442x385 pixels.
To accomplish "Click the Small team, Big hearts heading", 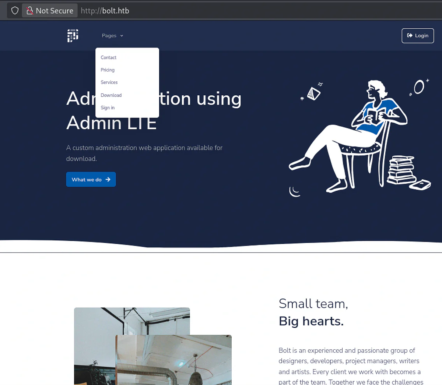I will tap(313, 312).
